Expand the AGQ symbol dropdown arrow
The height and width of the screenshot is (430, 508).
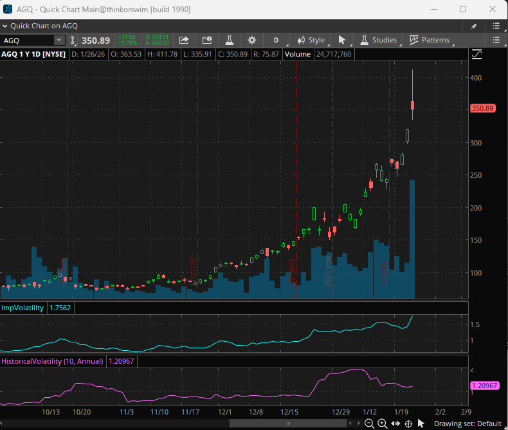pyautogui.click(x=59, y=40)
